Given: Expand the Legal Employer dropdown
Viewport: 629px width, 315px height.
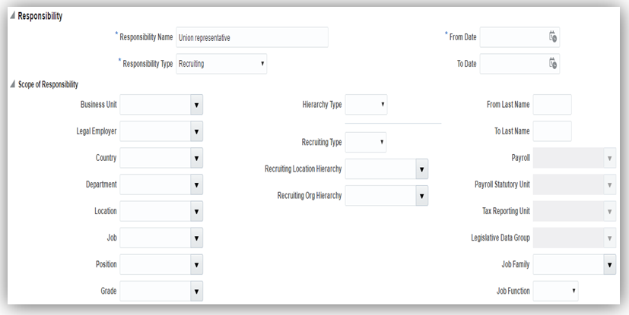Looking at the screenshot, I should click(195, 131).
